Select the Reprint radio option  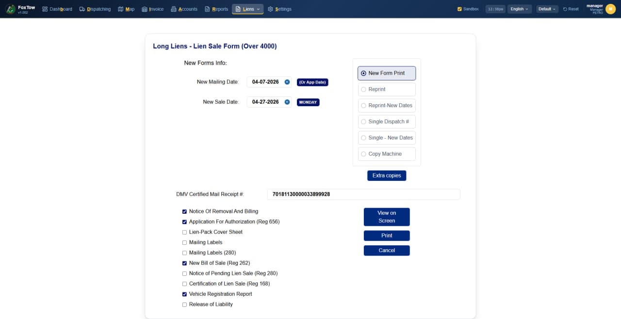pos(364,89)
